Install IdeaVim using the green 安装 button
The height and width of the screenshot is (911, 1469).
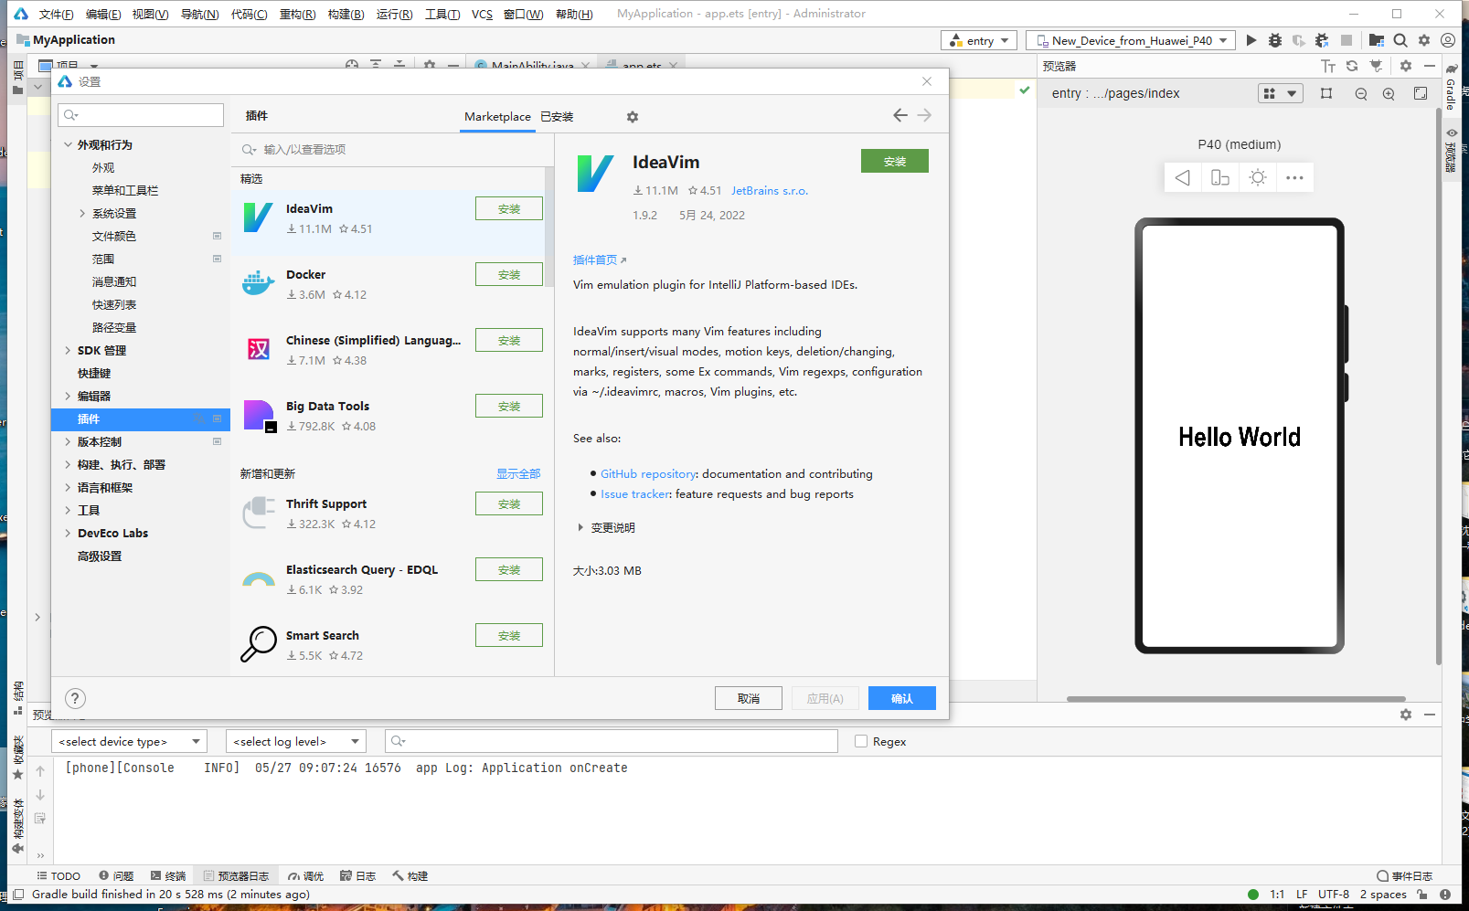click(895, 161)
